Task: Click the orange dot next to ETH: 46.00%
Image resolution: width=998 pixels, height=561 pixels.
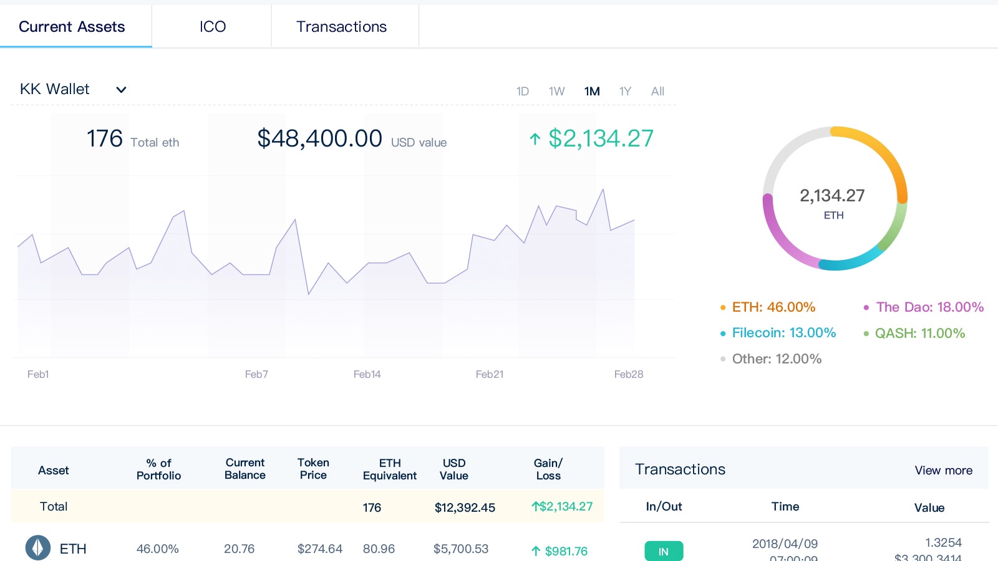Action: click(x=722, y=307)
